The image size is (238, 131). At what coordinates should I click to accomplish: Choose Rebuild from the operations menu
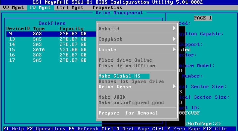(109, 28)
